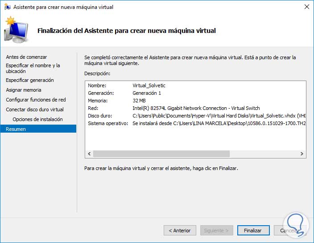The image size is (314, 243).
Task: Open Opciones de instalación sub-step
Action: tap(37, 119)
